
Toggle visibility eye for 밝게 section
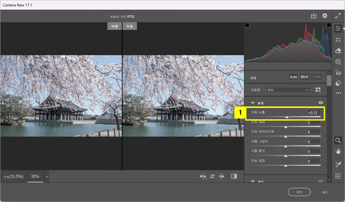[x=321, y=103]
